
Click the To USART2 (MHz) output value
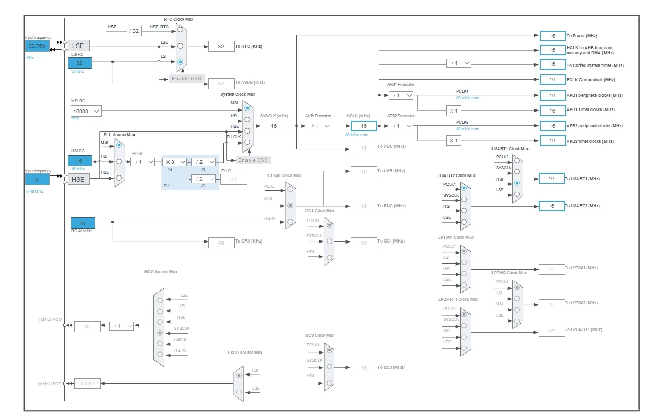click(552, 206)
